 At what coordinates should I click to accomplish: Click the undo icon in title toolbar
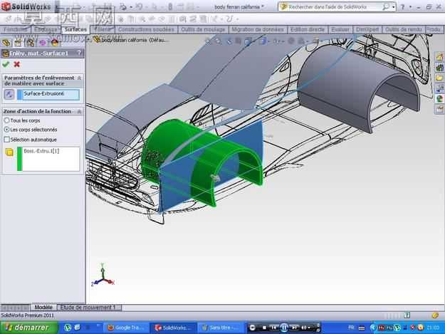click(139, 7)
